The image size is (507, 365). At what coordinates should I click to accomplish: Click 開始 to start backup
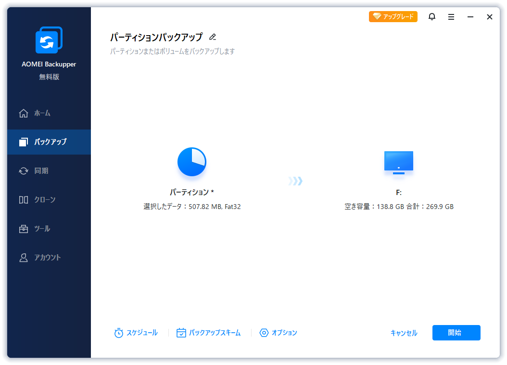(x=456, y=333)
